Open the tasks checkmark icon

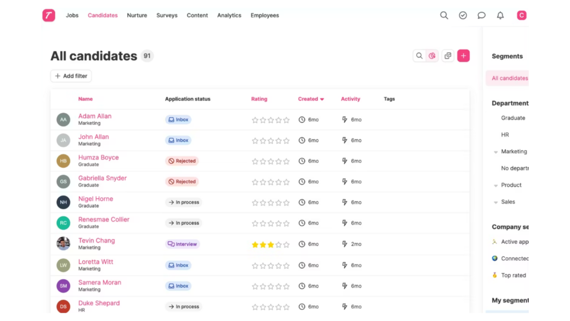463,16
